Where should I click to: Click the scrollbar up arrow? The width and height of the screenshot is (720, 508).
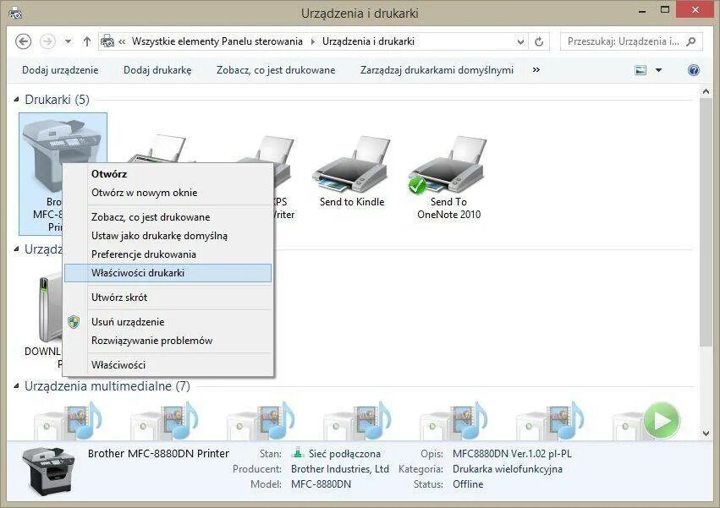706,92
